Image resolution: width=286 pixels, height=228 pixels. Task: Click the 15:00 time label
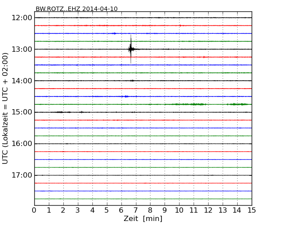[22, 112]
